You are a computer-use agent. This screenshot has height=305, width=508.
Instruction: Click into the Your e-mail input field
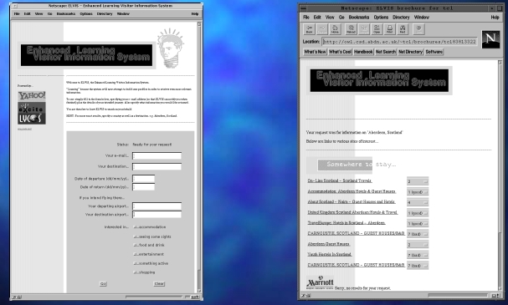[157, 156]
